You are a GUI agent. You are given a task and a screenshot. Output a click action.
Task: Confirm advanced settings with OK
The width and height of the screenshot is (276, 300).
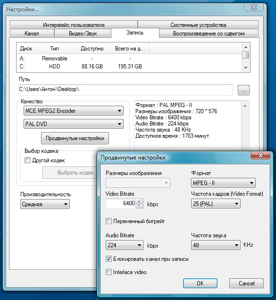(200, 283)
